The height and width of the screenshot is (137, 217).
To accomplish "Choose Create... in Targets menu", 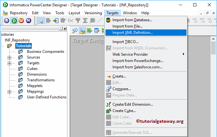I will tap(146, 76).
